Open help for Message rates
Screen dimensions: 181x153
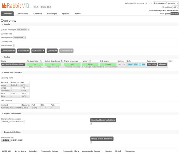pos(25,38)
